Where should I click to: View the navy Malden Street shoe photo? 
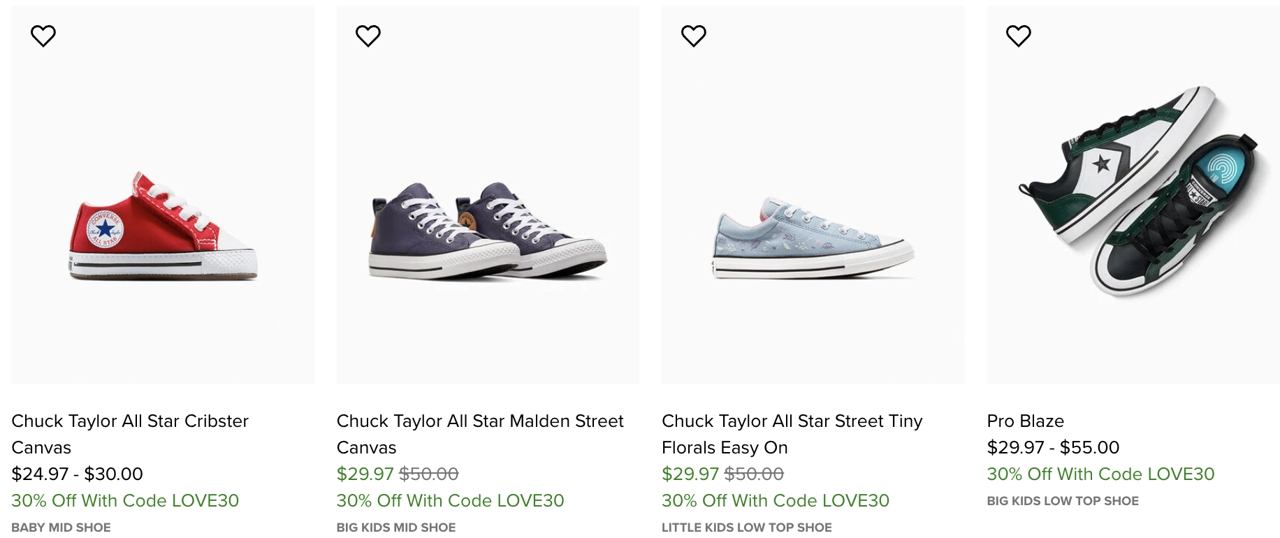(488, 231)
